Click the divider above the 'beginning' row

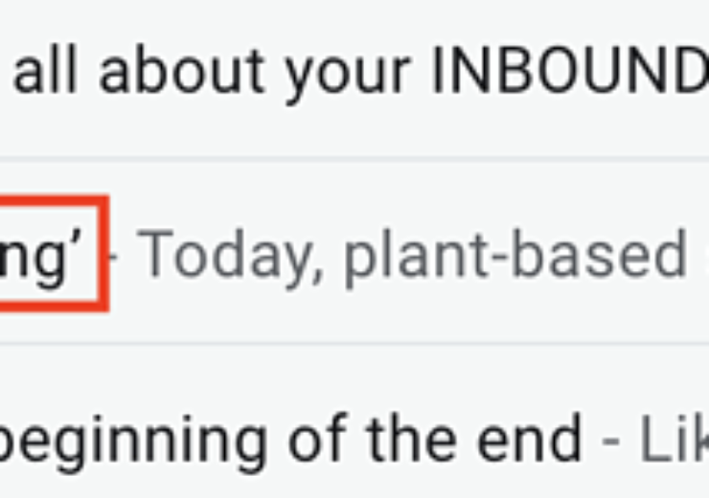(x=354, y=343)
